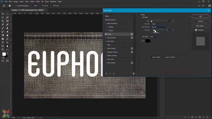Select the Crop tool
212x119 pixels.
(x=3, y=21)
